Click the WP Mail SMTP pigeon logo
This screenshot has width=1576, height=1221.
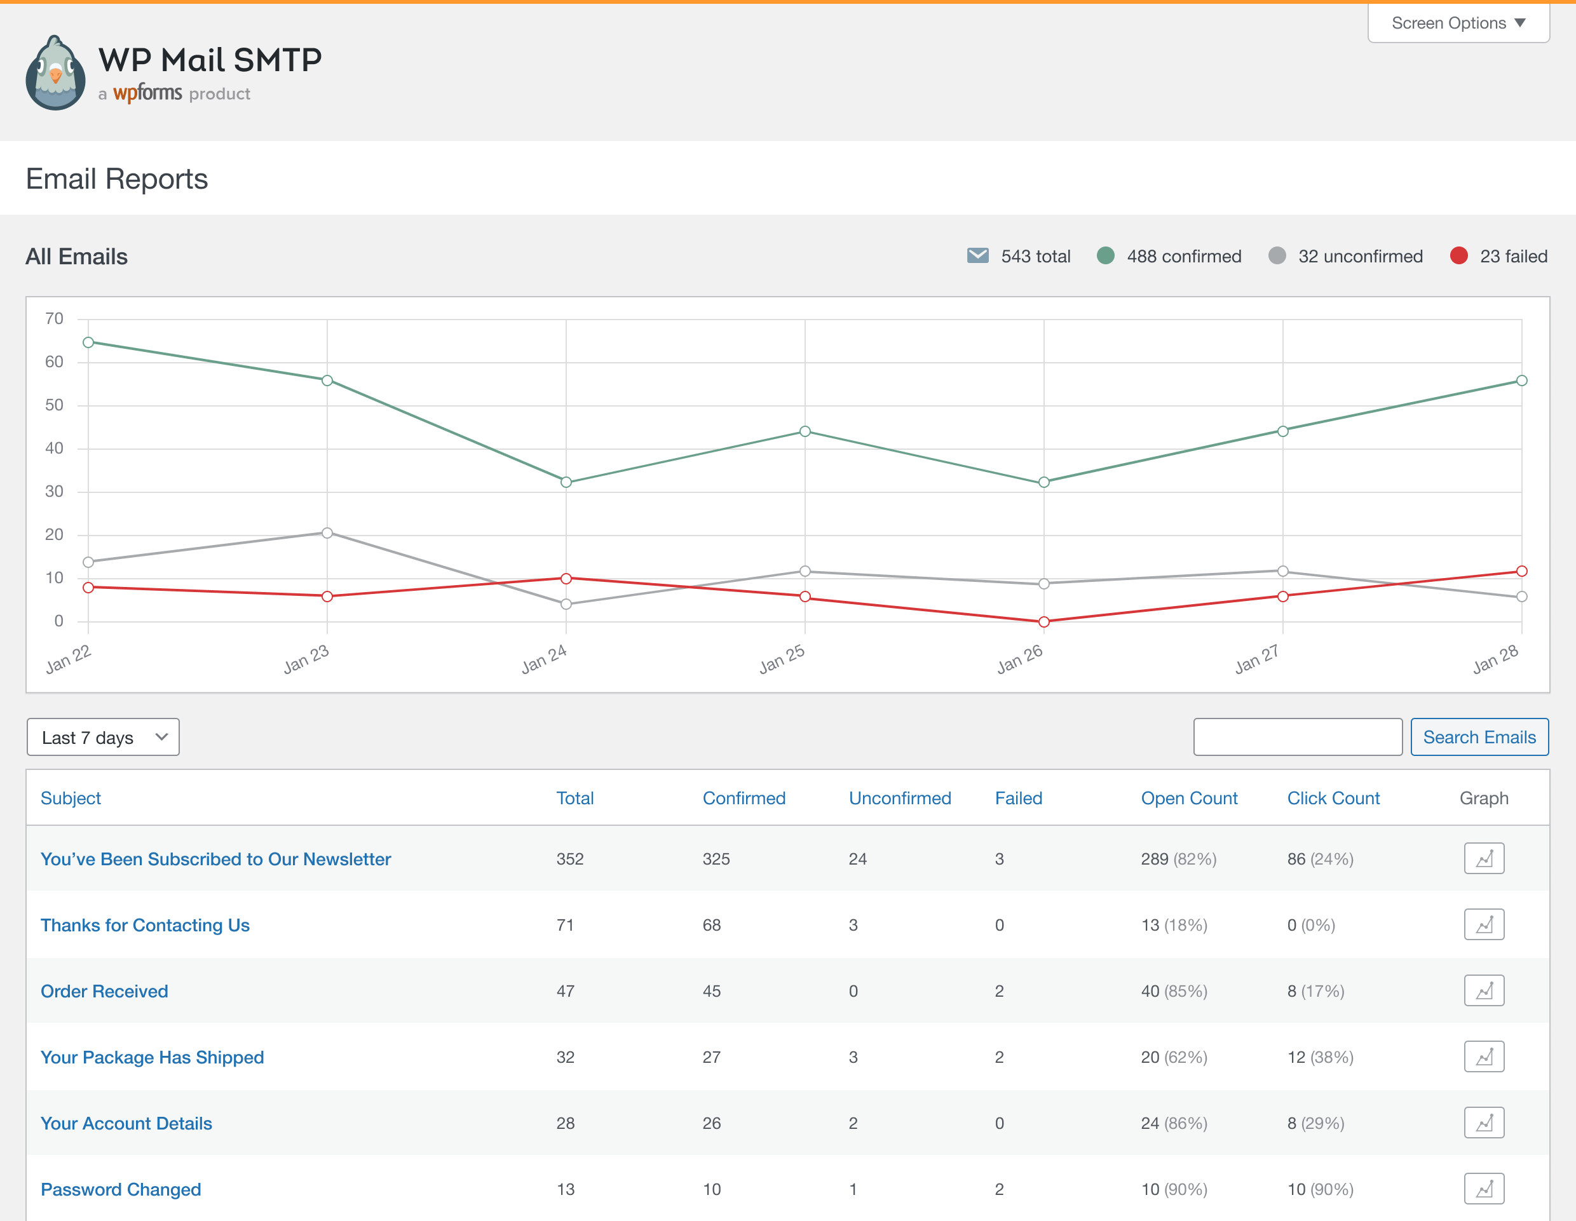pos(55,73)
